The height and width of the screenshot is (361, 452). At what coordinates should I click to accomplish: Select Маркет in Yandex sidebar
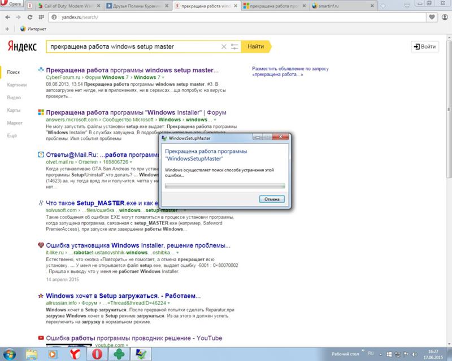pos(15,123)
